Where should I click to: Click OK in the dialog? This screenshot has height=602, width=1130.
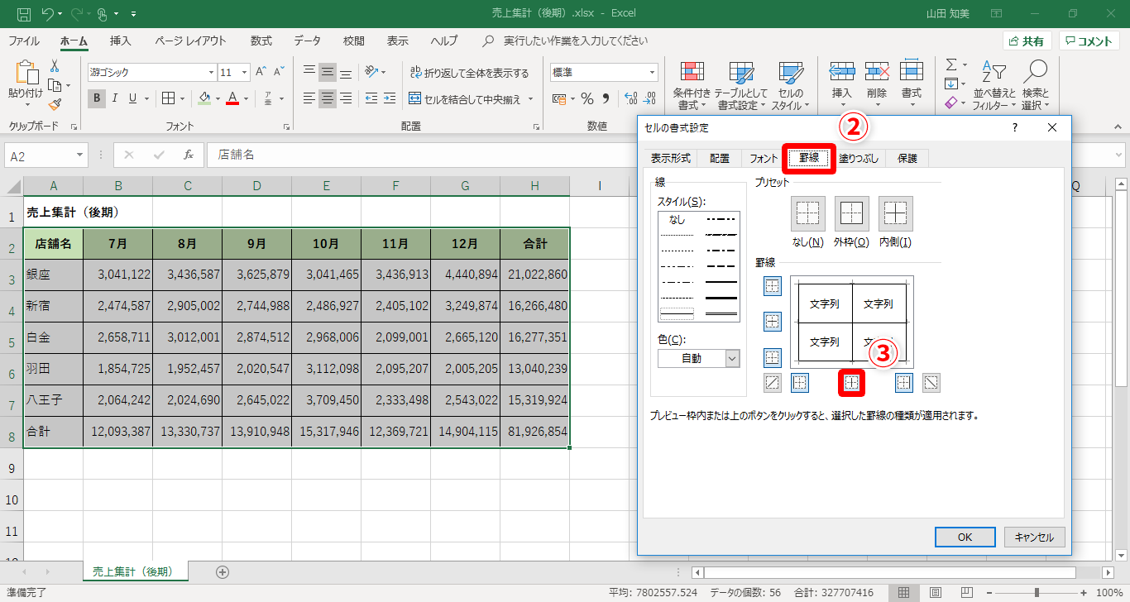point(965,537)
